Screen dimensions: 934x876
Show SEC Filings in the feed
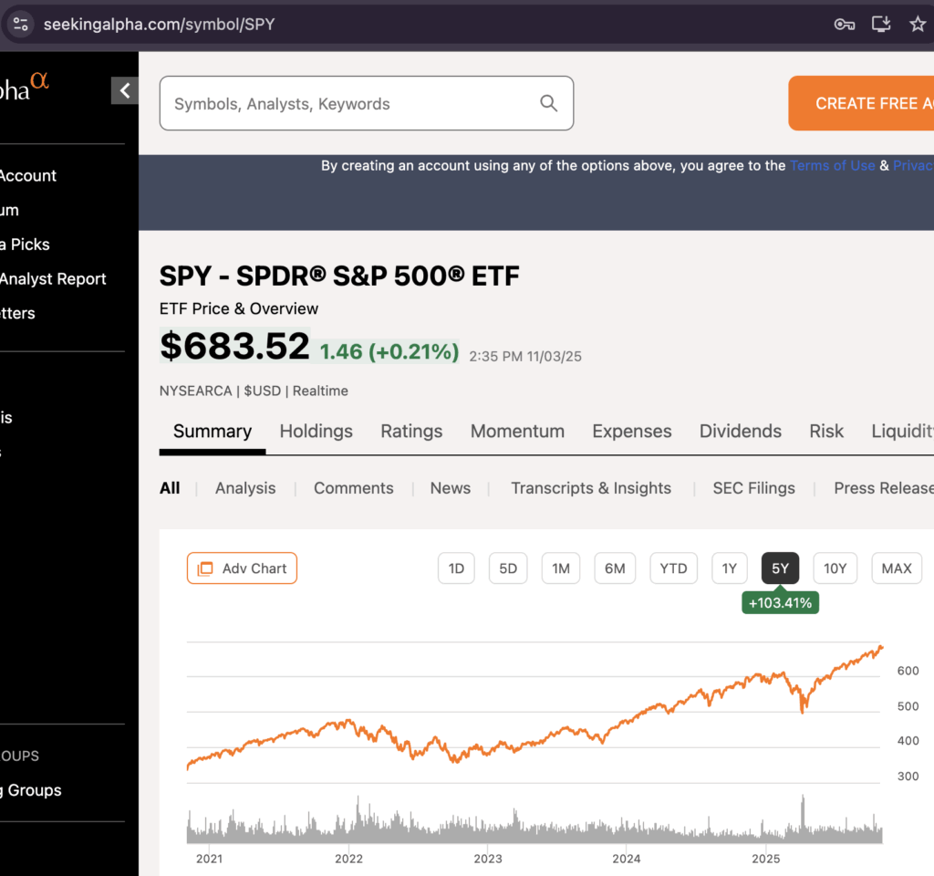[753, 488]
